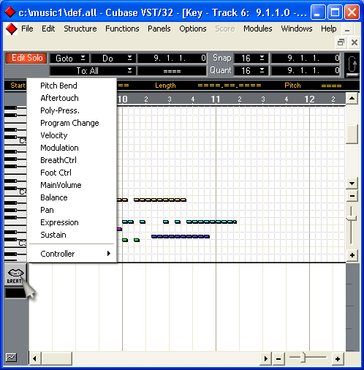Screen dimensions: 364x370
Task: Click the dark blue note strip
Action: (181, 236)
